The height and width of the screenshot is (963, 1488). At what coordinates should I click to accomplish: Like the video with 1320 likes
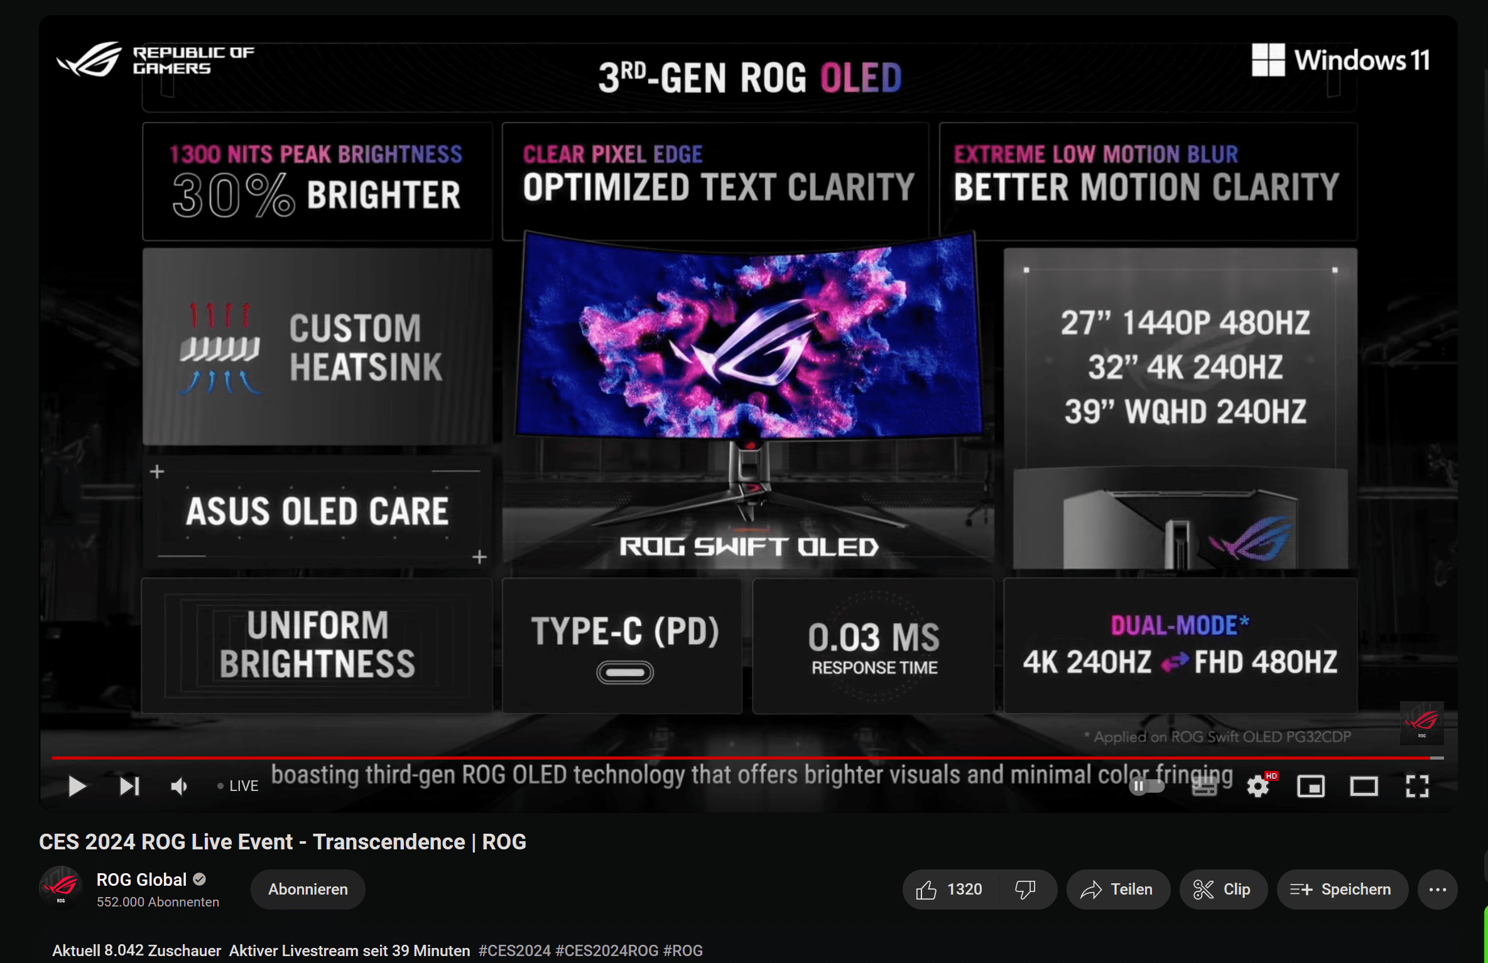coord(949,889)
